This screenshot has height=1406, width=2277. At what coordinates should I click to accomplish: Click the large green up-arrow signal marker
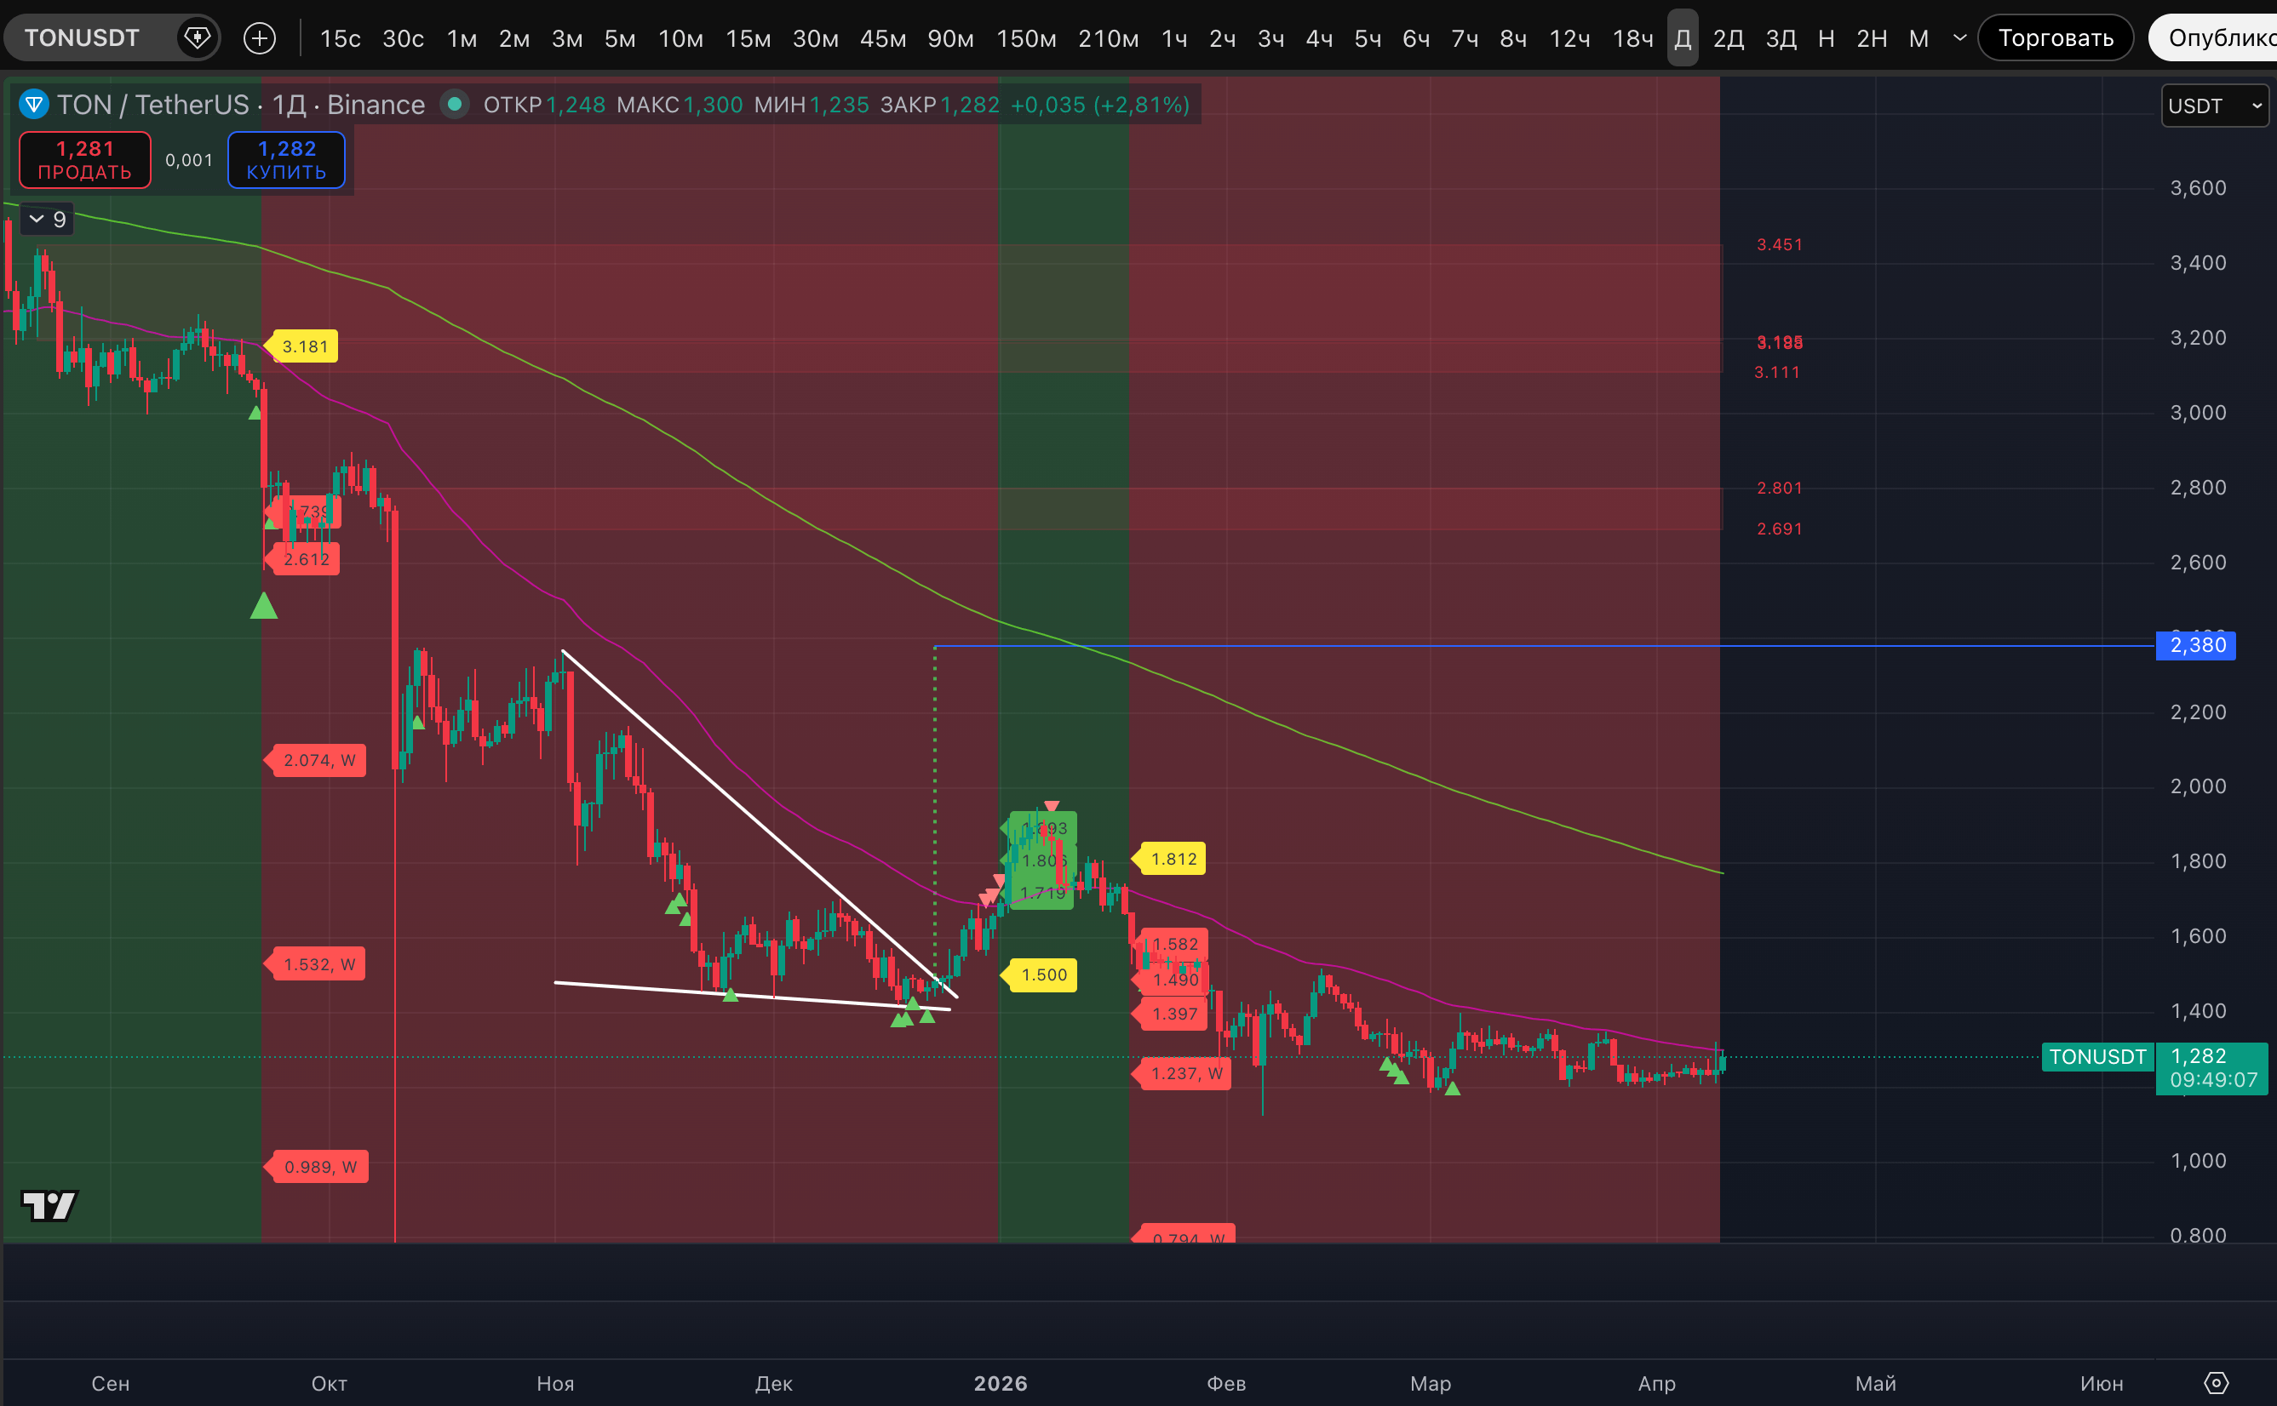pos(264,606)
